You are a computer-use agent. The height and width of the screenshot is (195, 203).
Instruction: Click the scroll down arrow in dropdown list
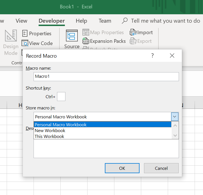(175, 136)
